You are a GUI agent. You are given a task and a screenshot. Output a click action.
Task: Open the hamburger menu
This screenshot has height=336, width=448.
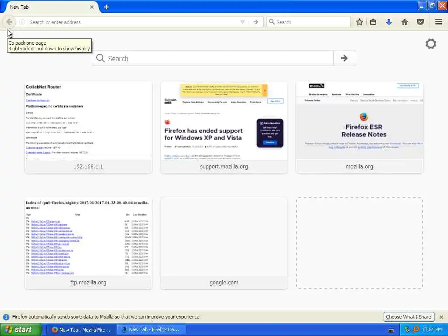coord(438,22)
